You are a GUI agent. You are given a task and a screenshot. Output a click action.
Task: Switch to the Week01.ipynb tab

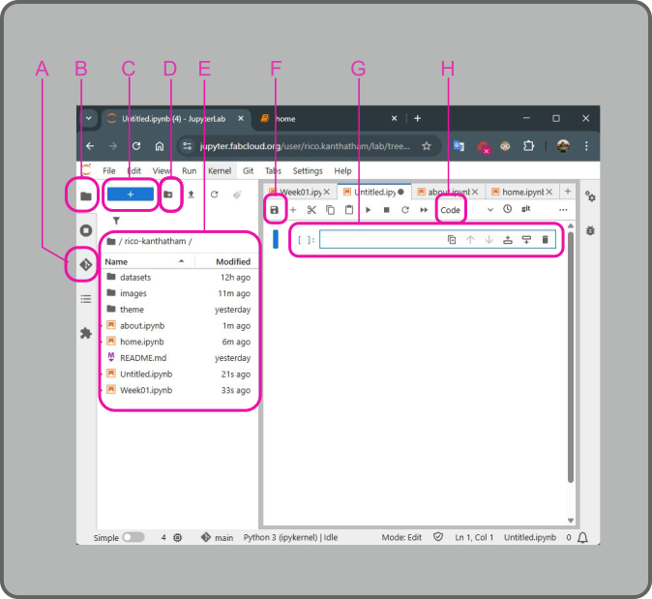(298, 192)
